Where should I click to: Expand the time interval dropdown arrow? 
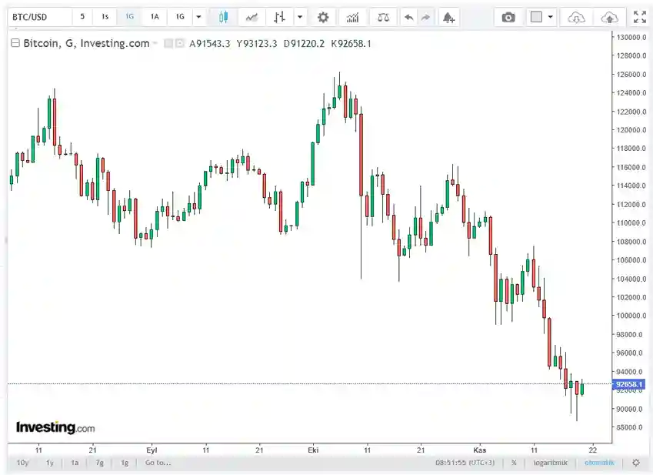tap(199, 17)
